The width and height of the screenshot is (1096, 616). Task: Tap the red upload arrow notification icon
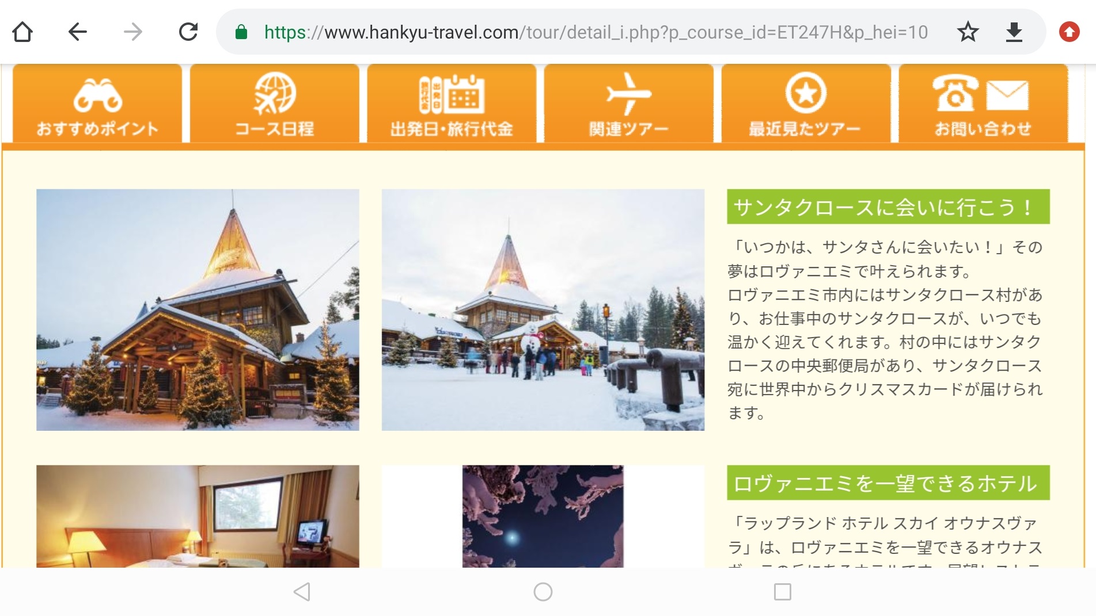tap(1069, 32)
